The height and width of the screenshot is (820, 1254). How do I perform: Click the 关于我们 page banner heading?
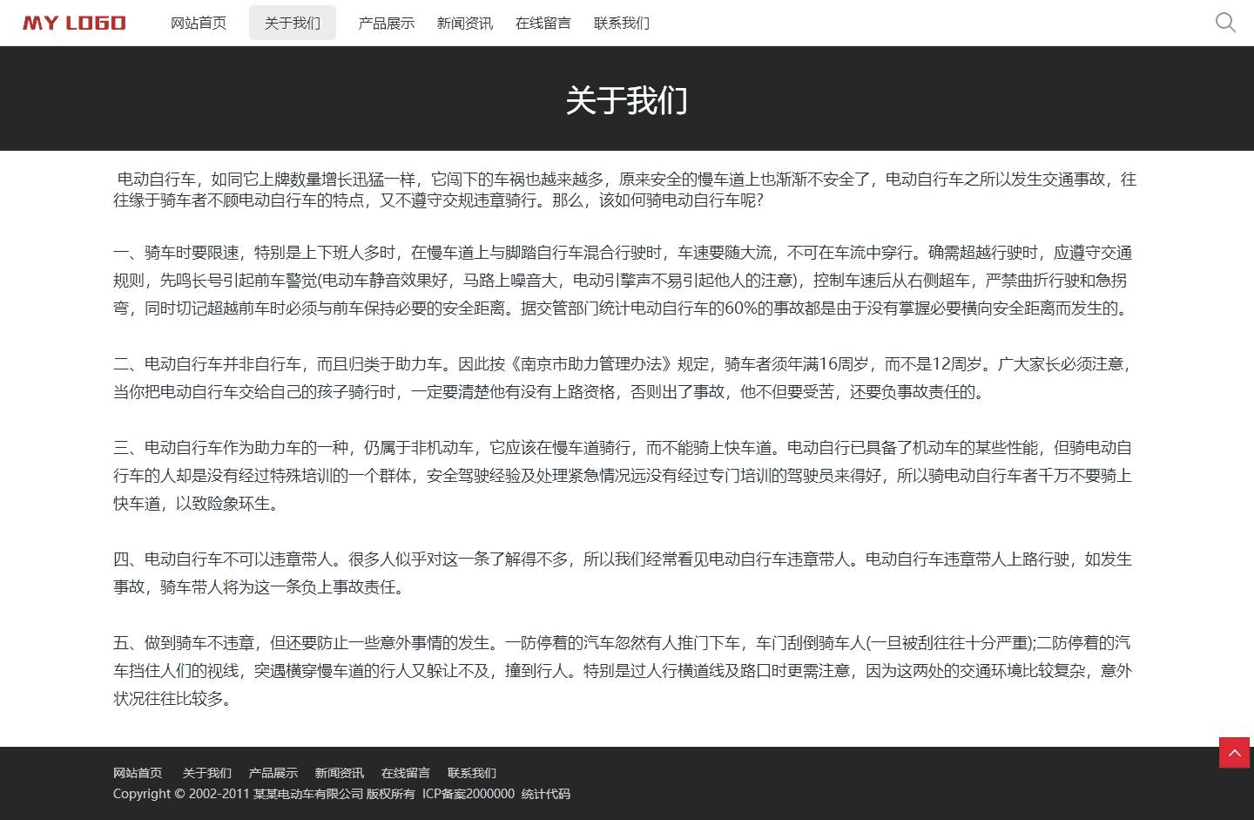coord(627,100)
